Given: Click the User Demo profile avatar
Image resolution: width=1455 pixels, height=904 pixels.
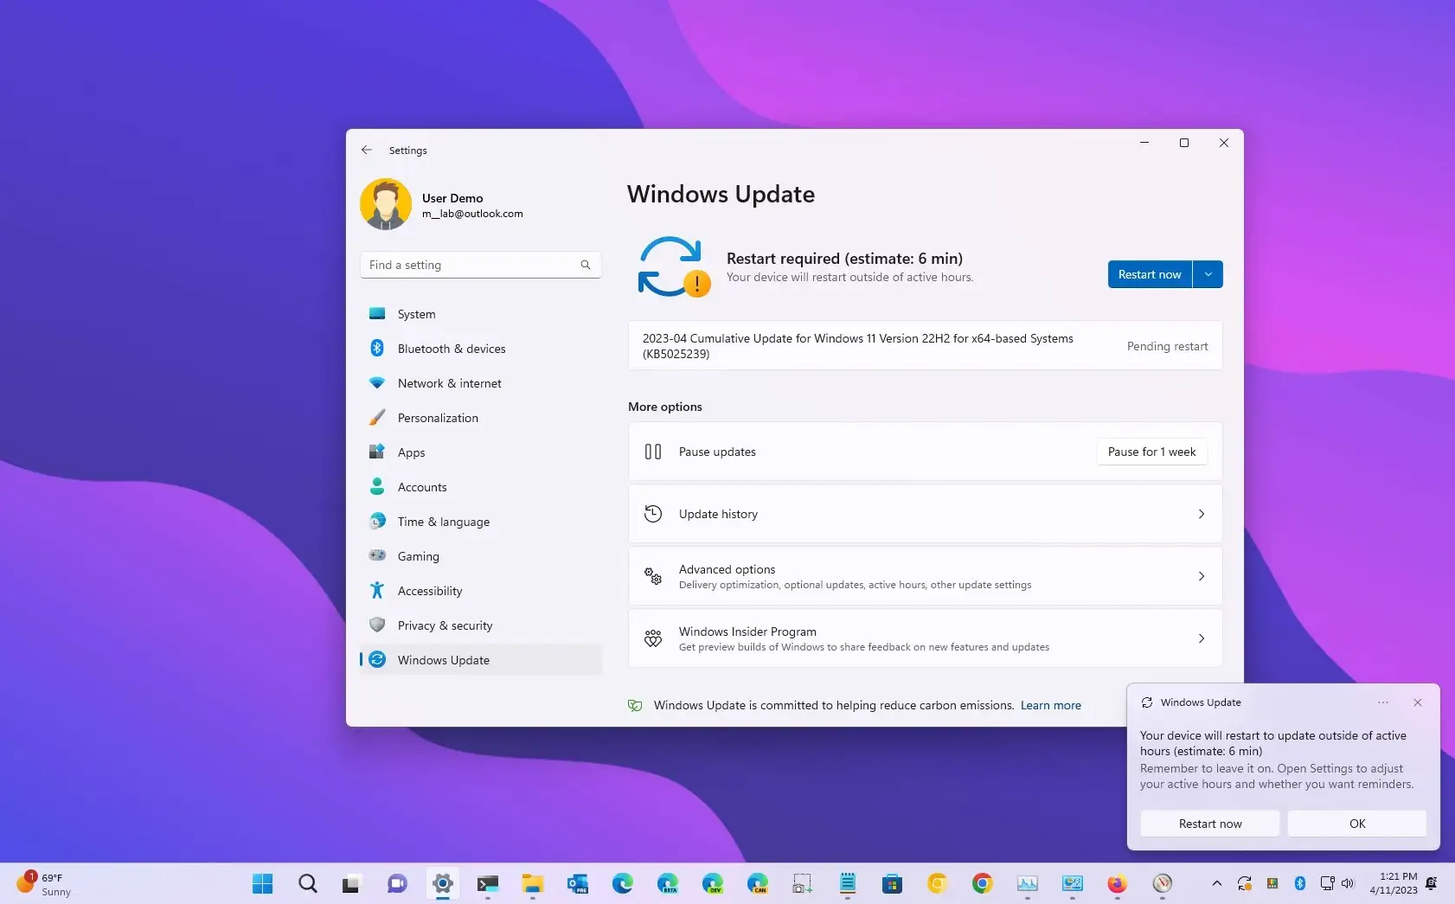Looking at the screenshot, I should [386, 204].
